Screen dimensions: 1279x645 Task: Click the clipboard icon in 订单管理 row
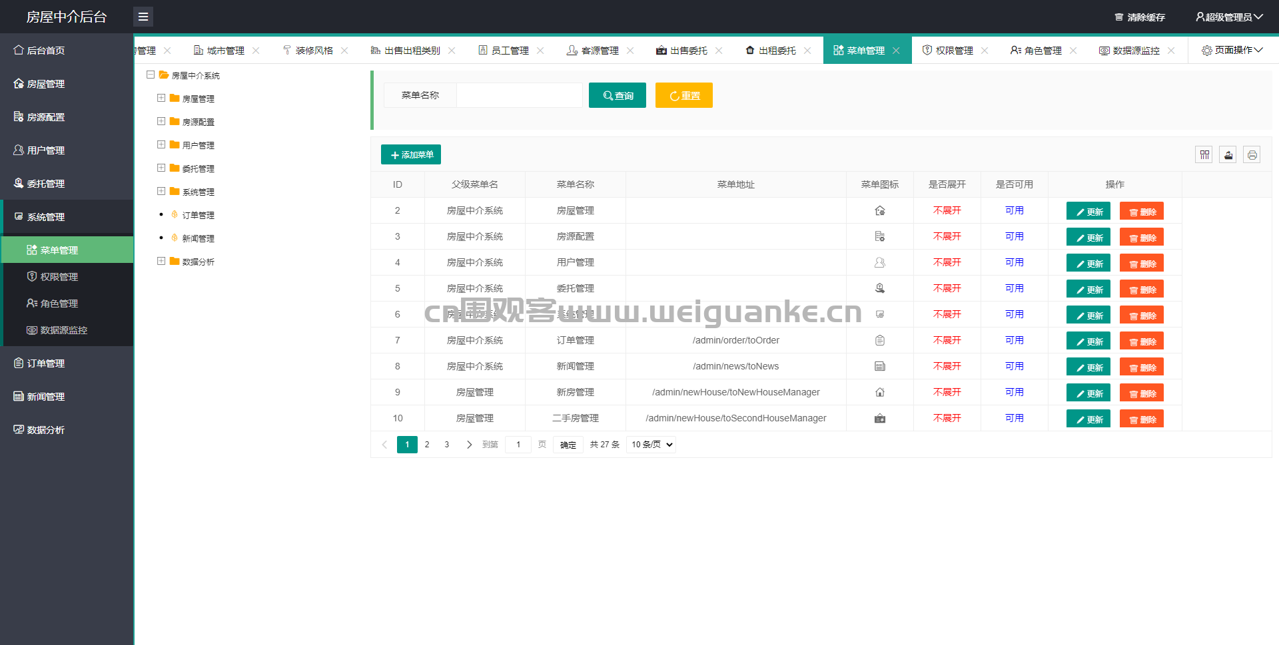[880, 340]
